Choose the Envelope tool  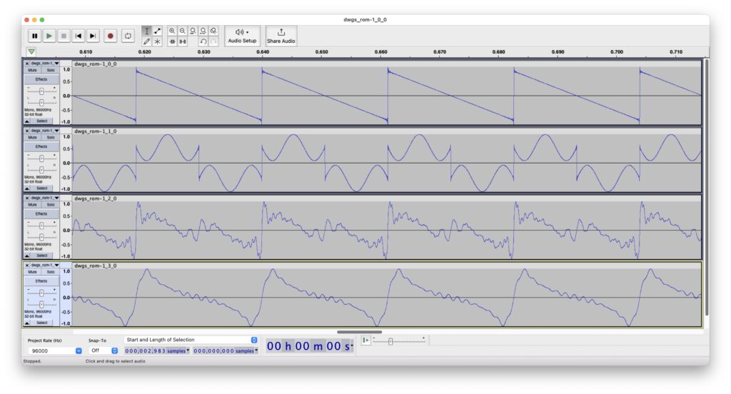(x=157, y=31)
